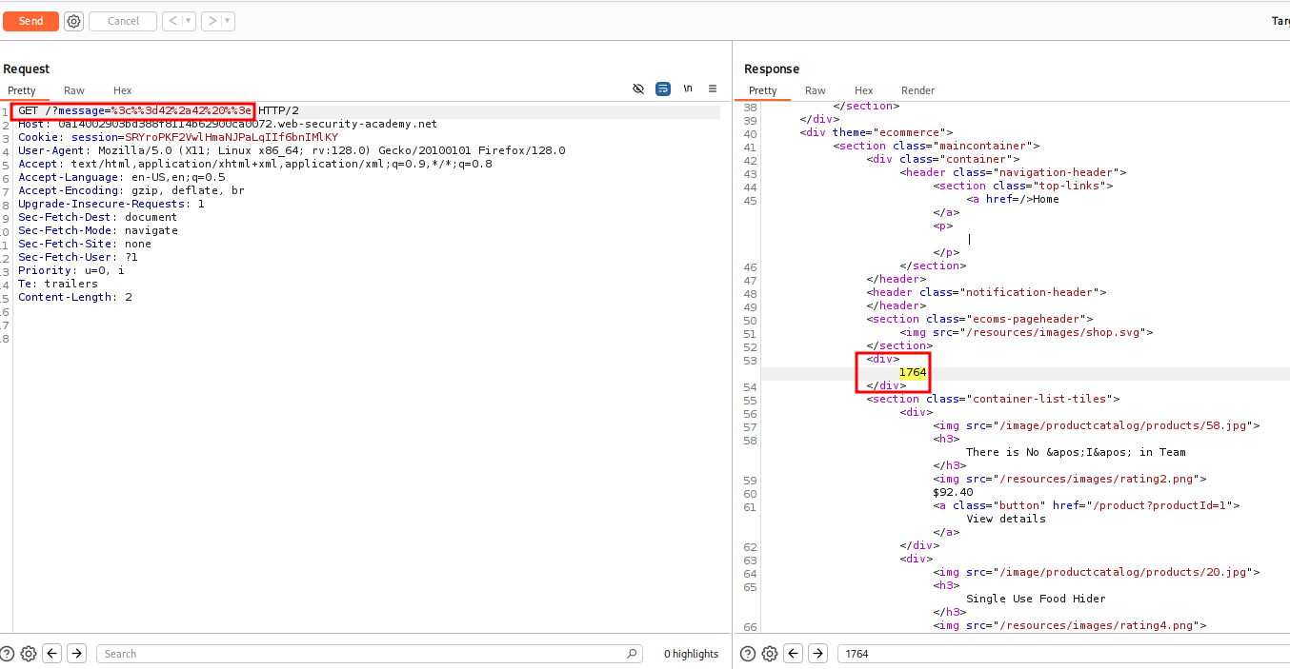Screen dimensions: 1290x669
Task: Open the back-history dropdown arrow
Action: coord(189,21)
